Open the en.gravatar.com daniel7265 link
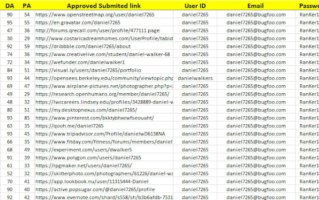319x200 pixels. (78, 22)
